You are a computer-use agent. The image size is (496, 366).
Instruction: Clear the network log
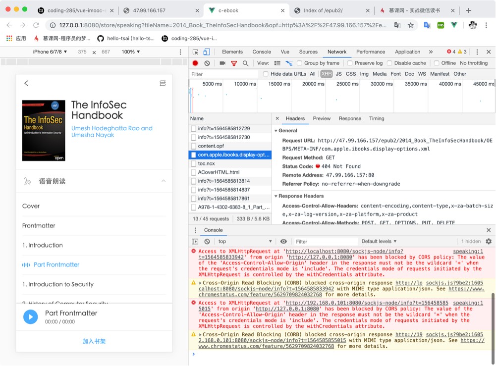207,63
